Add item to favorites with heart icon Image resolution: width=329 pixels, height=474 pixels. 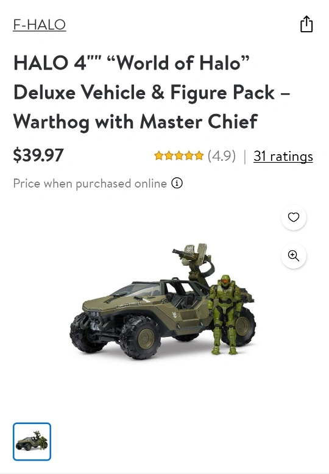[294, 218]
